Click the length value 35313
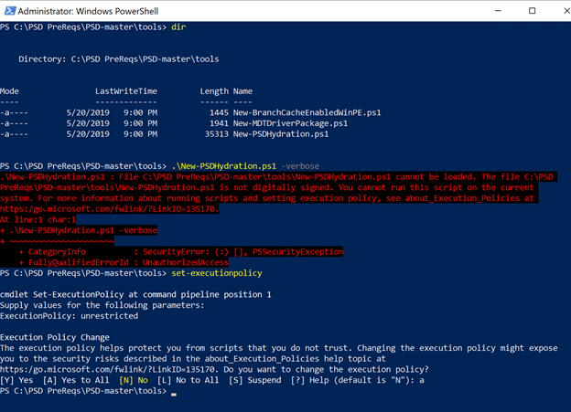 [217, 134]
